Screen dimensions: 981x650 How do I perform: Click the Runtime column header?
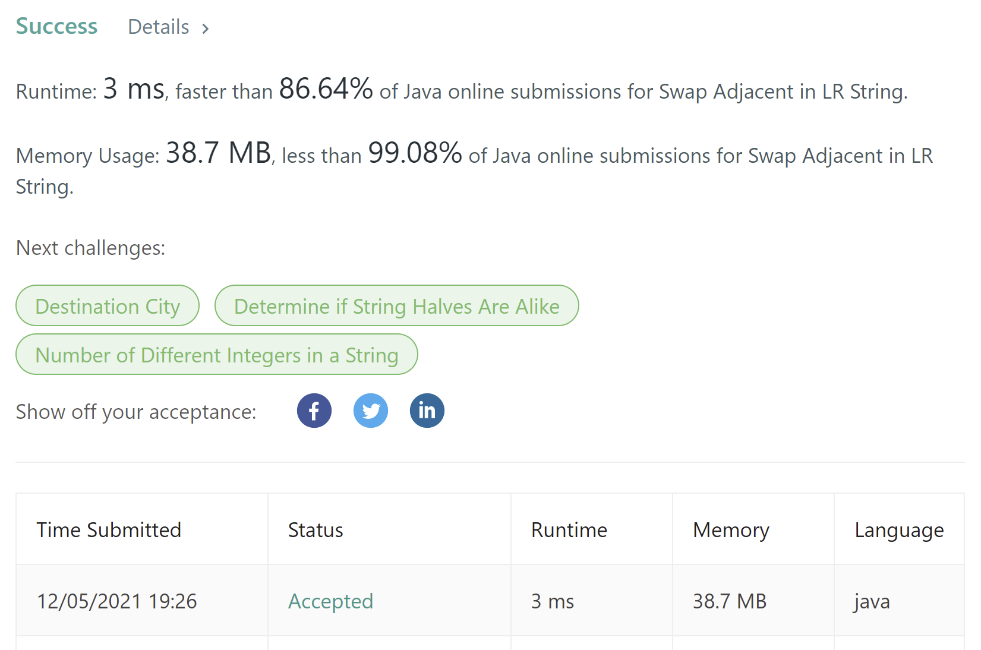tap(569, 529)
